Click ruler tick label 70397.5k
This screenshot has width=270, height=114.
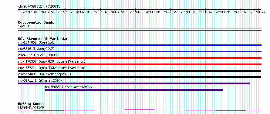[x=47, y=12]
